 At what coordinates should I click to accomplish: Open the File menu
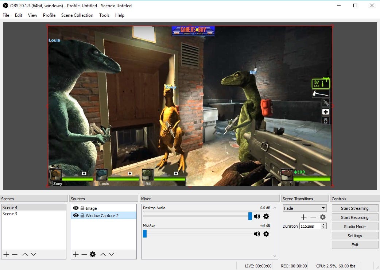click(6, 15)
